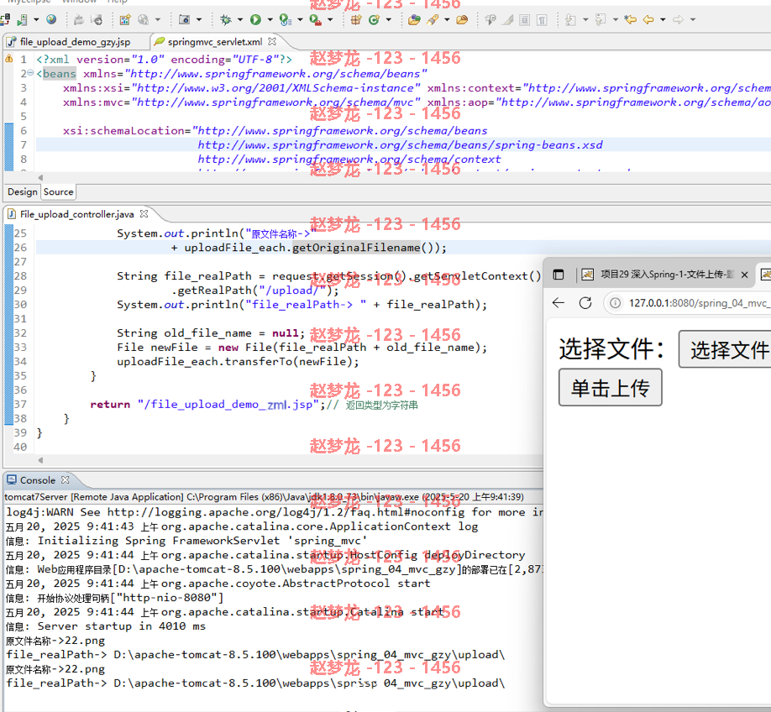Expand the debug configurations dropdown
The image size is (771, 712).
pos(240,19)
